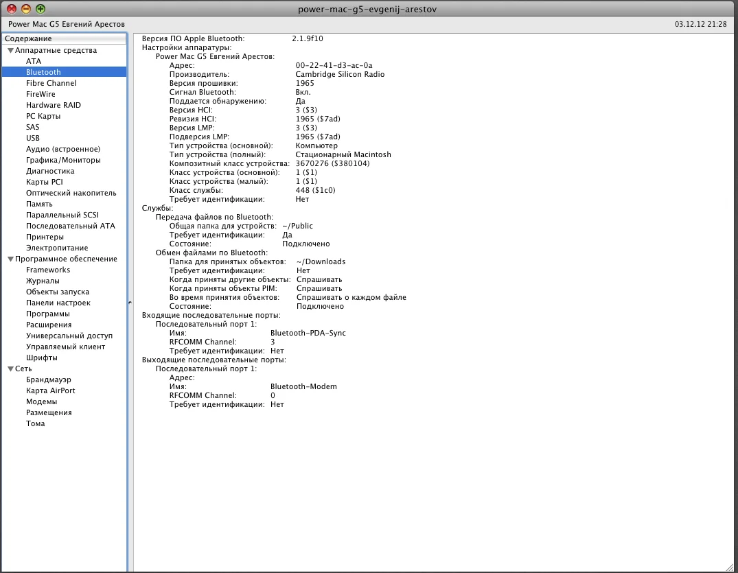Viewport: 738px width, 573px height.
Task: Click the Стационарный Macintosh value
Action: [343, 155]
